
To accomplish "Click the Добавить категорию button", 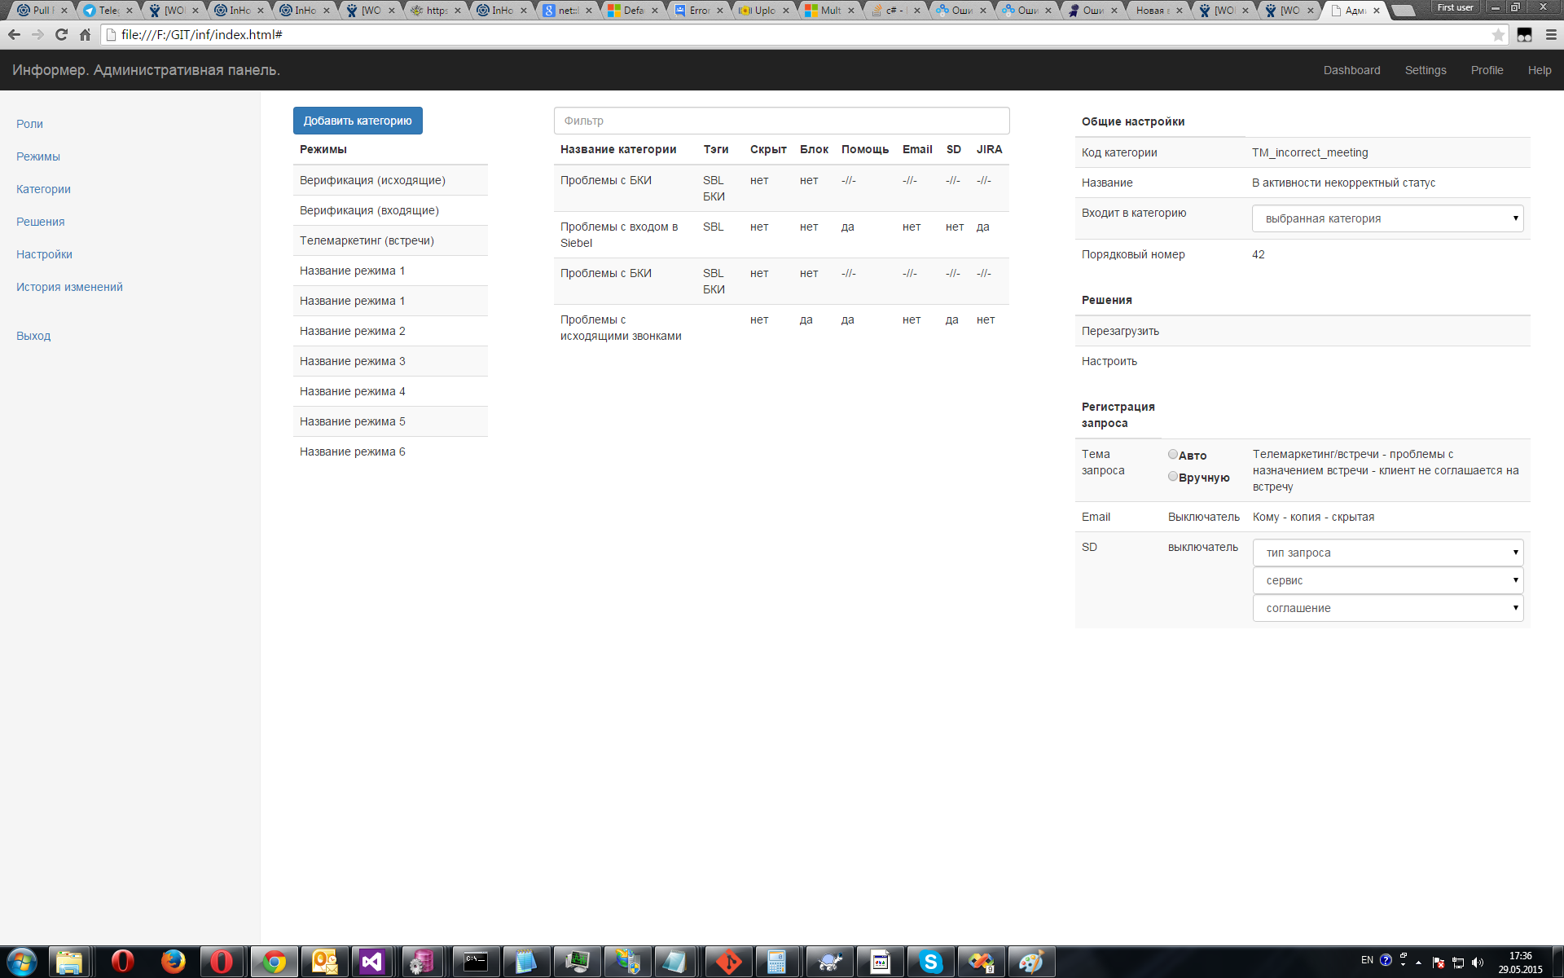I will click(358, 121).
